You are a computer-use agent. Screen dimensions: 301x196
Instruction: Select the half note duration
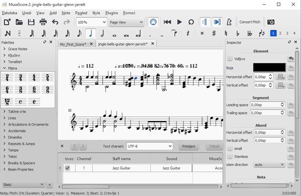[103, 33]
